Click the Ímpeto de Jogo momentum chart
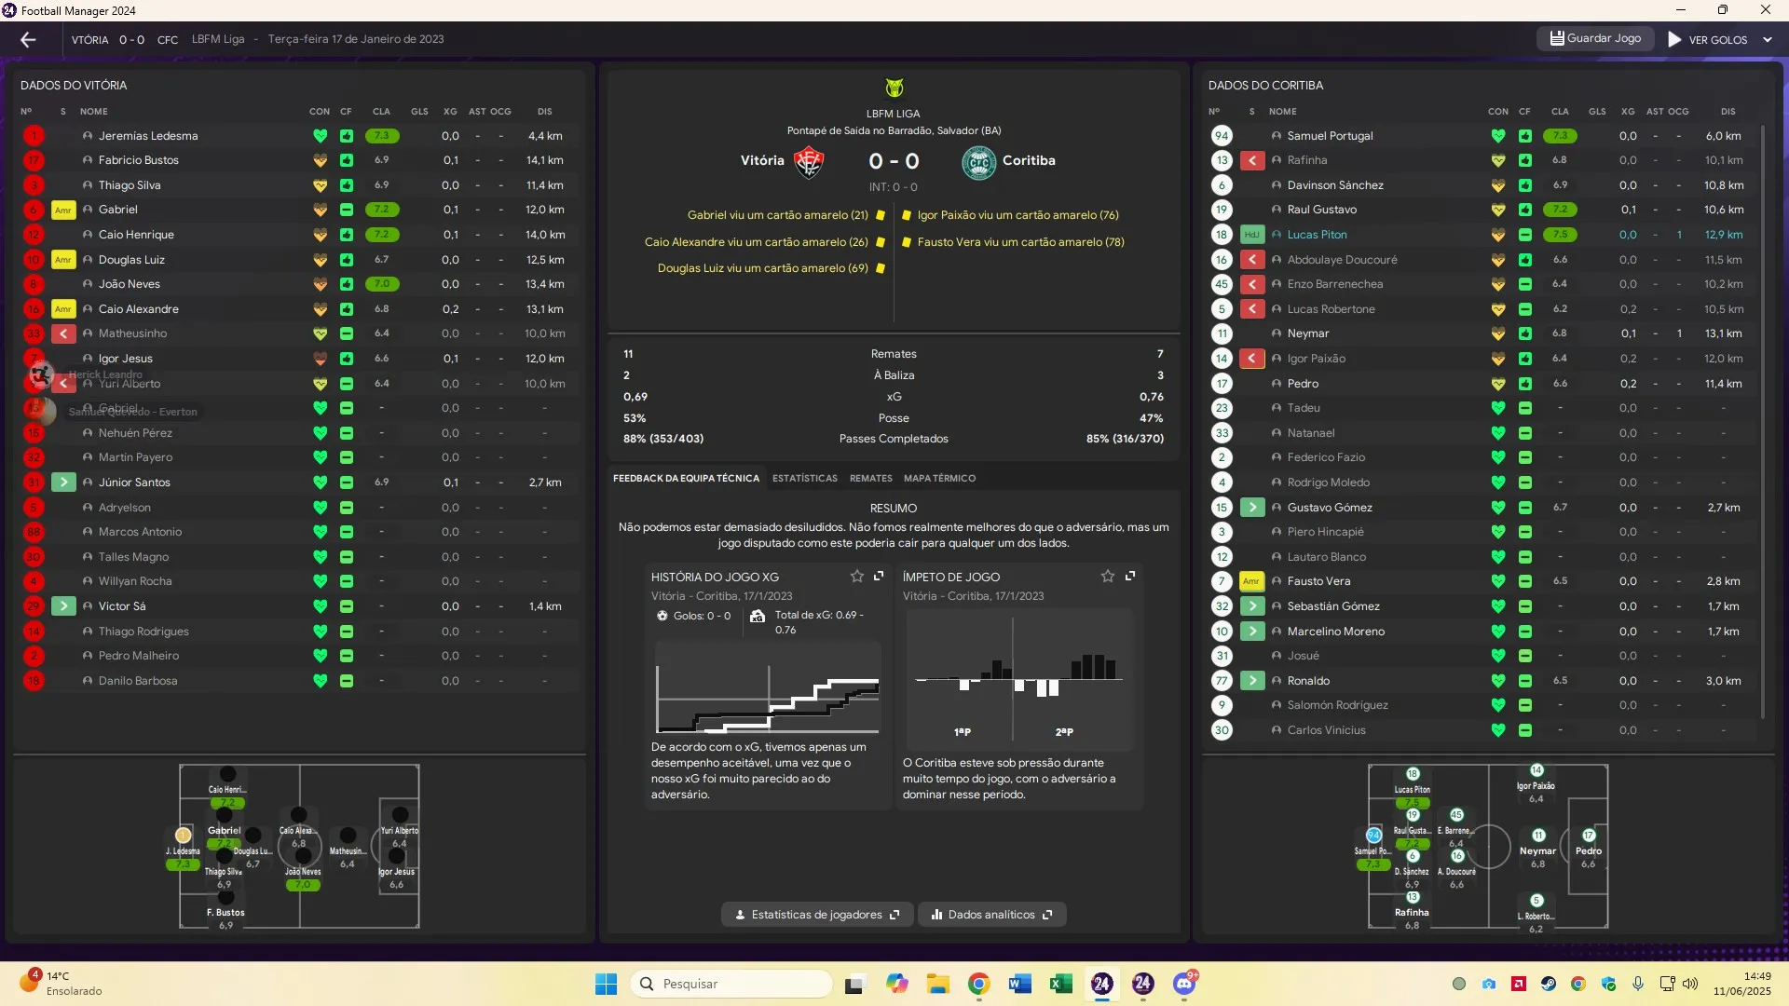 (1018, 680)
